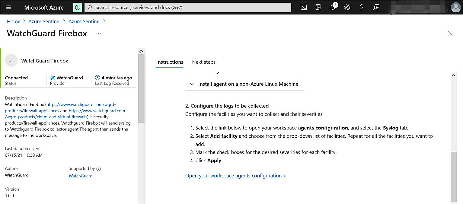463x204 pixels.
Task: Click the upgrade arrow icon beside search
Action: [78, 8]
